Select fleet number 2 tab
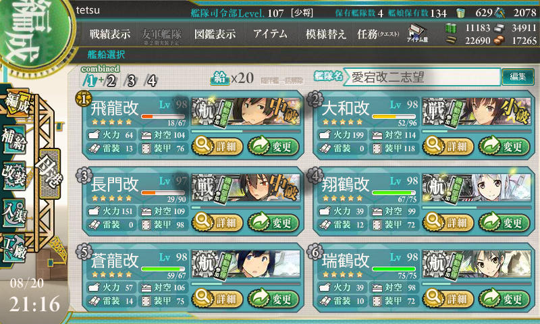Viewport: 540px width, 324px height. [x=111, y=81]
